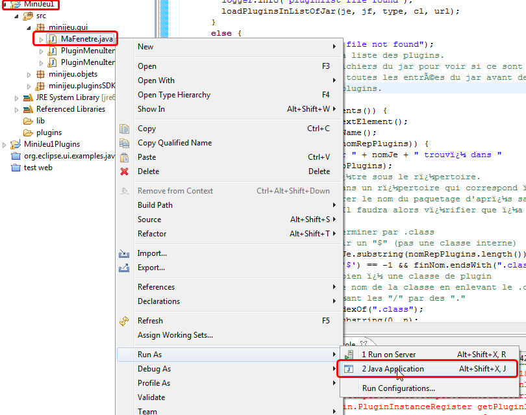
Task: Select the test web project
Action: 38,168
